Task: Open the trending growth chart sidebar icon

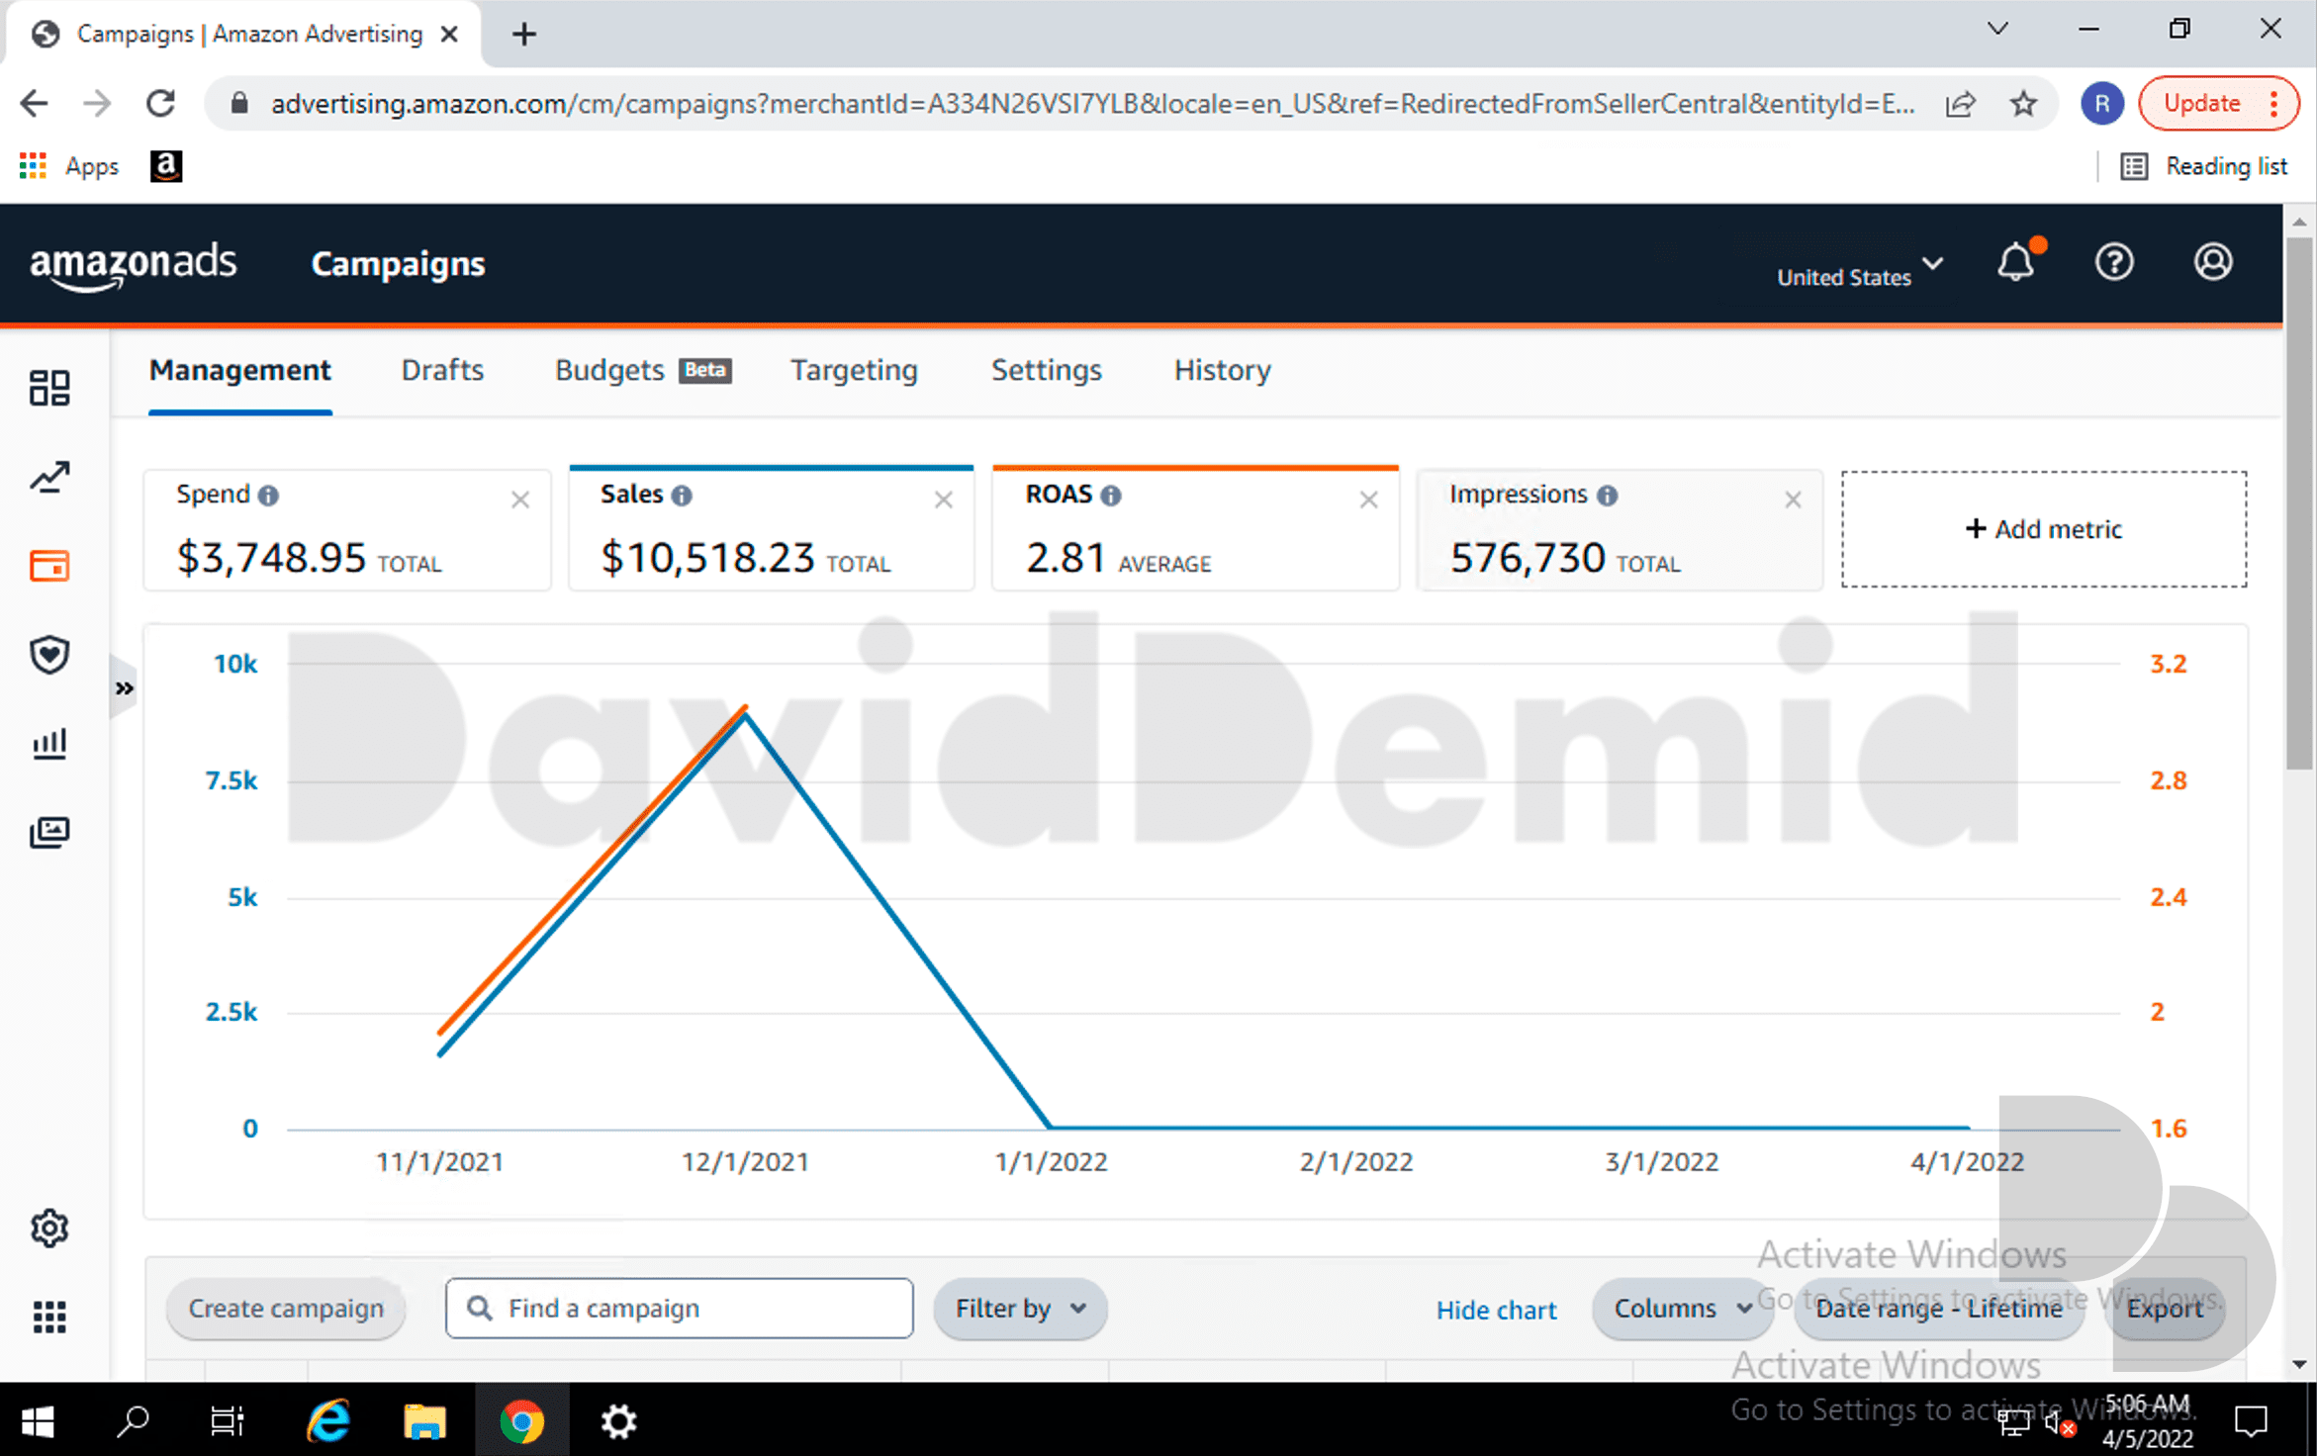Action: [49, 478]
